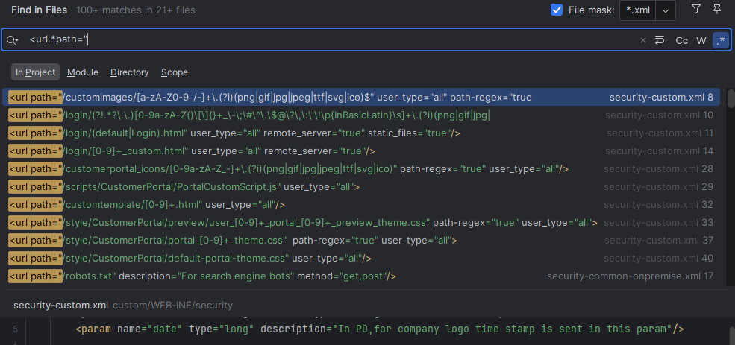Viewport: 735px width, 345px height.
Task: Insert new line in search field
Action: click(x=660, y=41)
